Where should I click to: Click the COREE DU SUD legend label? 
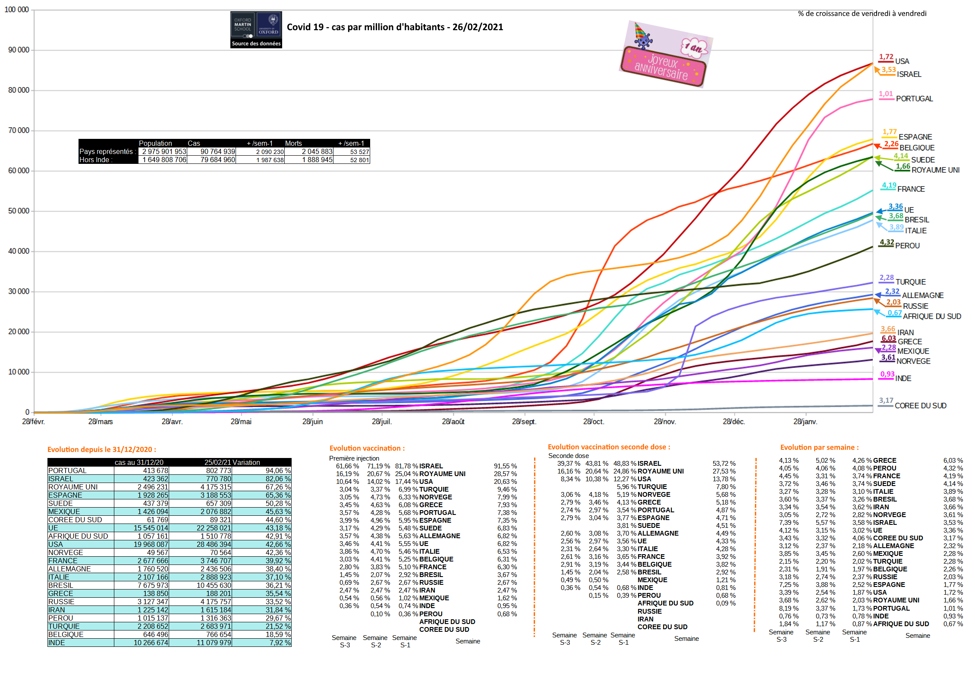pos(920,406)
